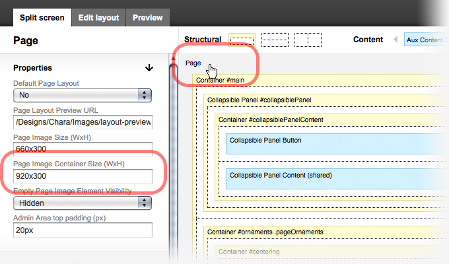
Task: Click the Page heading in left panel
Action: [x=26, y=41]
